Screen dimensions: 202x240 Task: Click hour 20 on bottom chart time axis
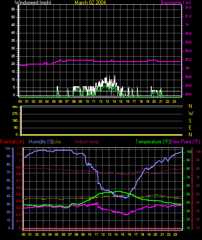click(x=155, y=234)
